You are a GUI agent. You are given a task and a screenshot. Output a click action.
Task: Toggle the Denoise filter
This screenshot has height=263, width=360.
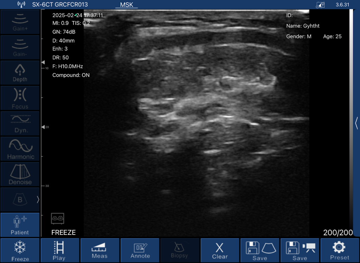20,174
